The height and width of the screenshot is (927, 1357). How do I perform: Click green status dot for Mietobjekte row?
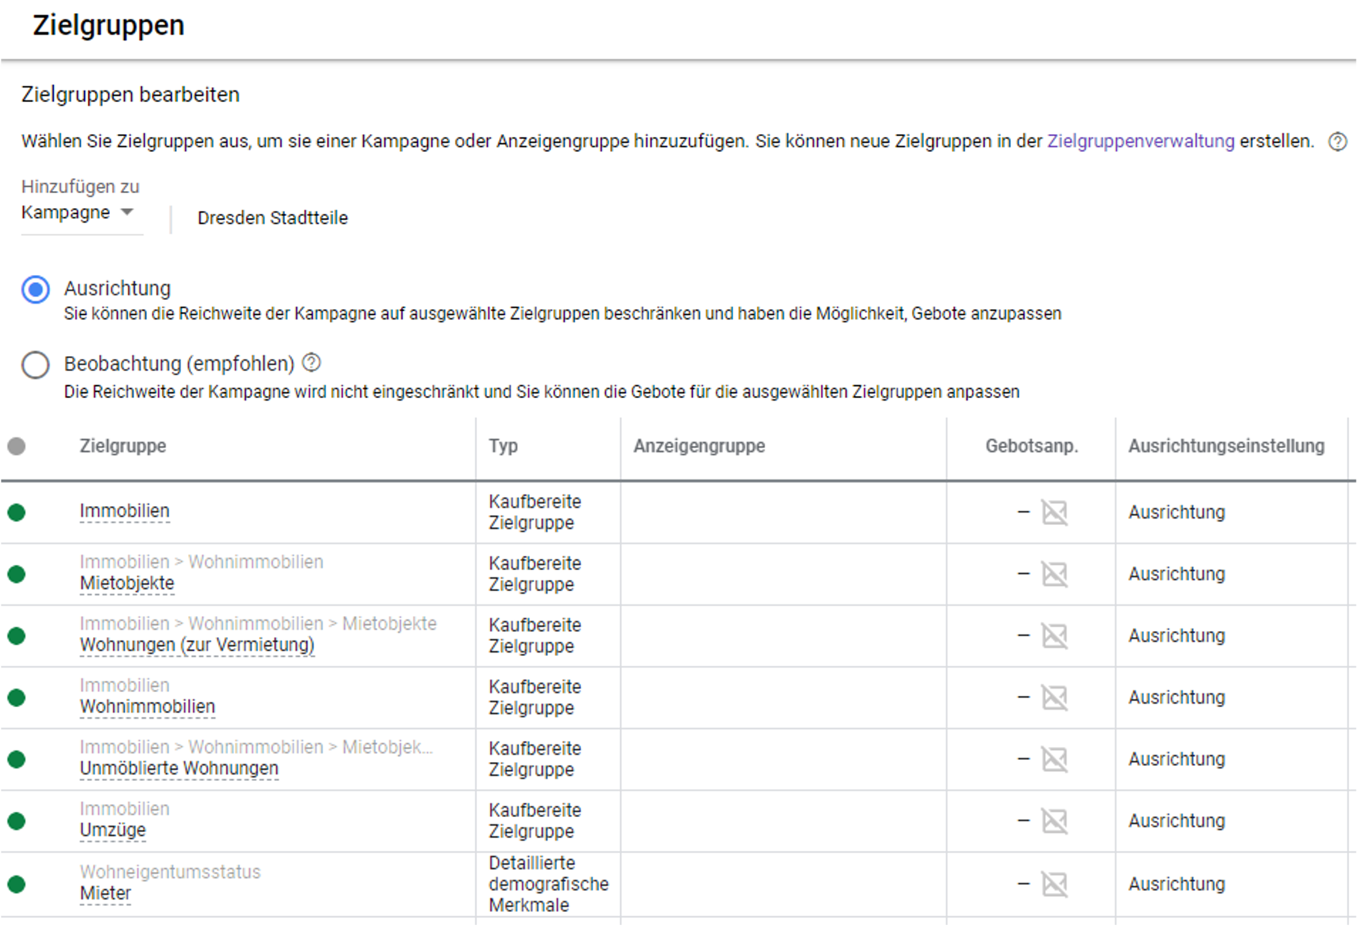pyautogui.click(x=16, y=574)
